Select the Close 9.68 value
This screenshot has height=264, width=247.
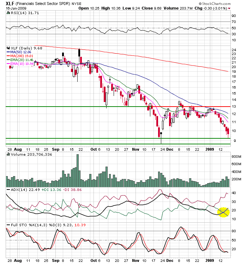pos(151,8)
